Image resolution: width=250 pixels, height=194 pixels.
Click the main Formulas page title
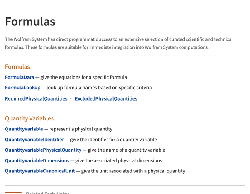tap(30, 22)
